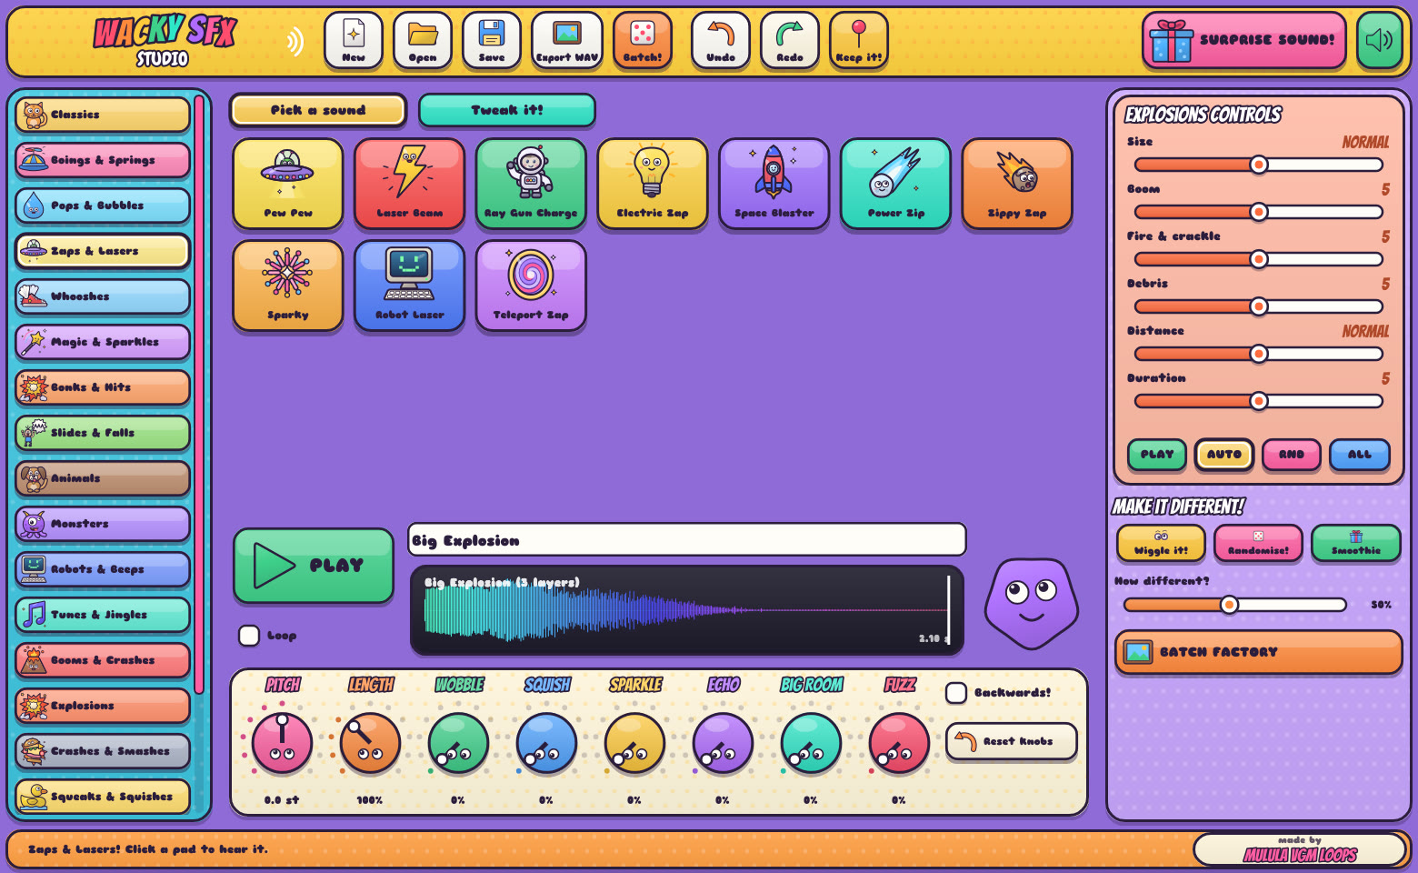
Task: Select the Pew Pew sound pad
Action: tap(288, 184)
